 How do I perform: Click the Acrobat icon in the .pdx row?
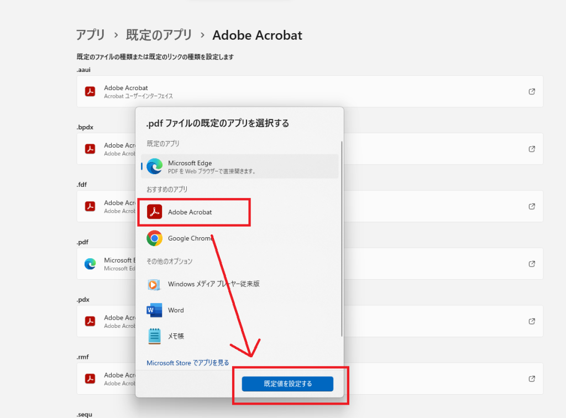click(90, 321)
